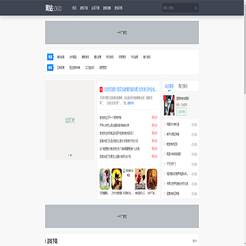Switch to the 站长推荐 sidebar tab

tap(169, 86)
